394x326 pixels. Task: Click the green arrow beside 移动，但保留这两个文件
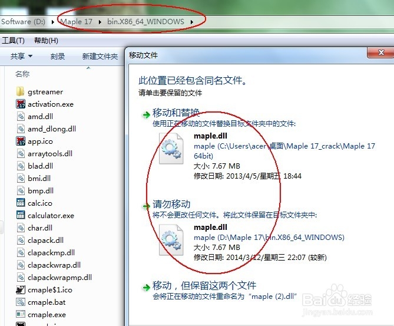click(146, 287)
